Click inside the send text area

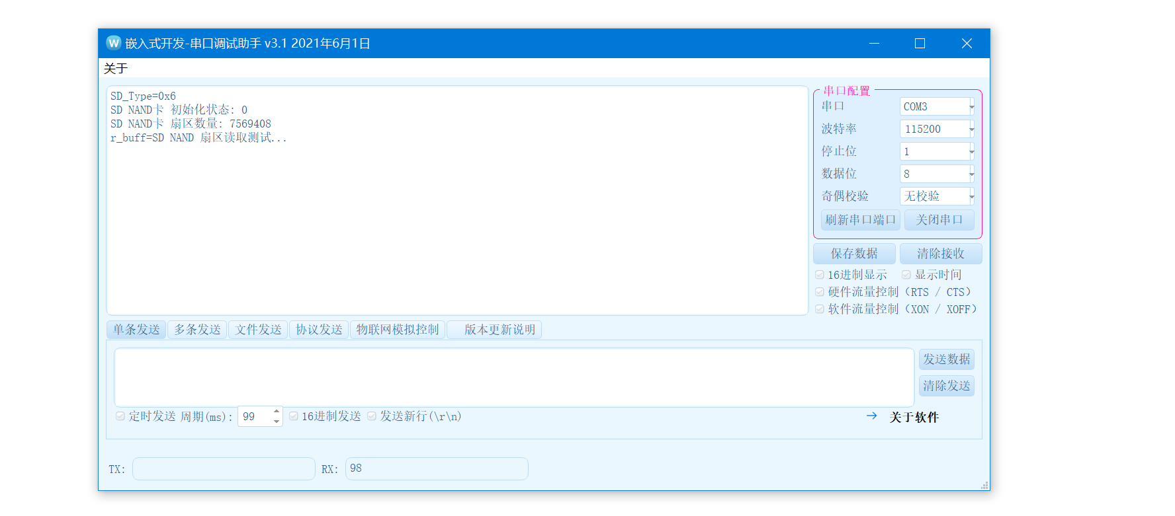(x=514, y=377)
